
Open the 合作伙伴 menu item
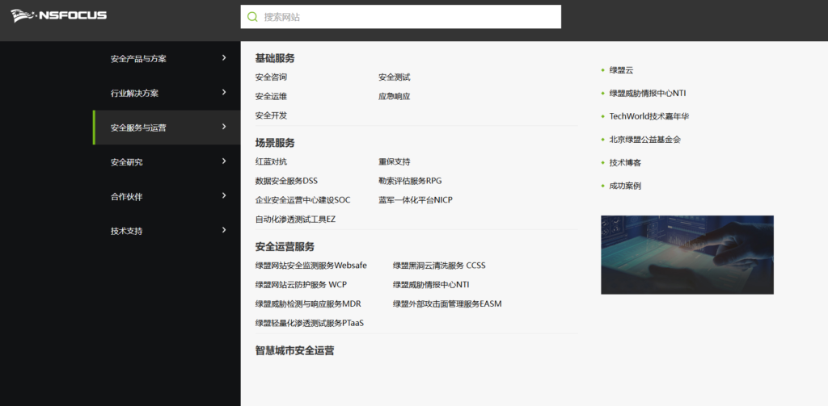point(126,197)
